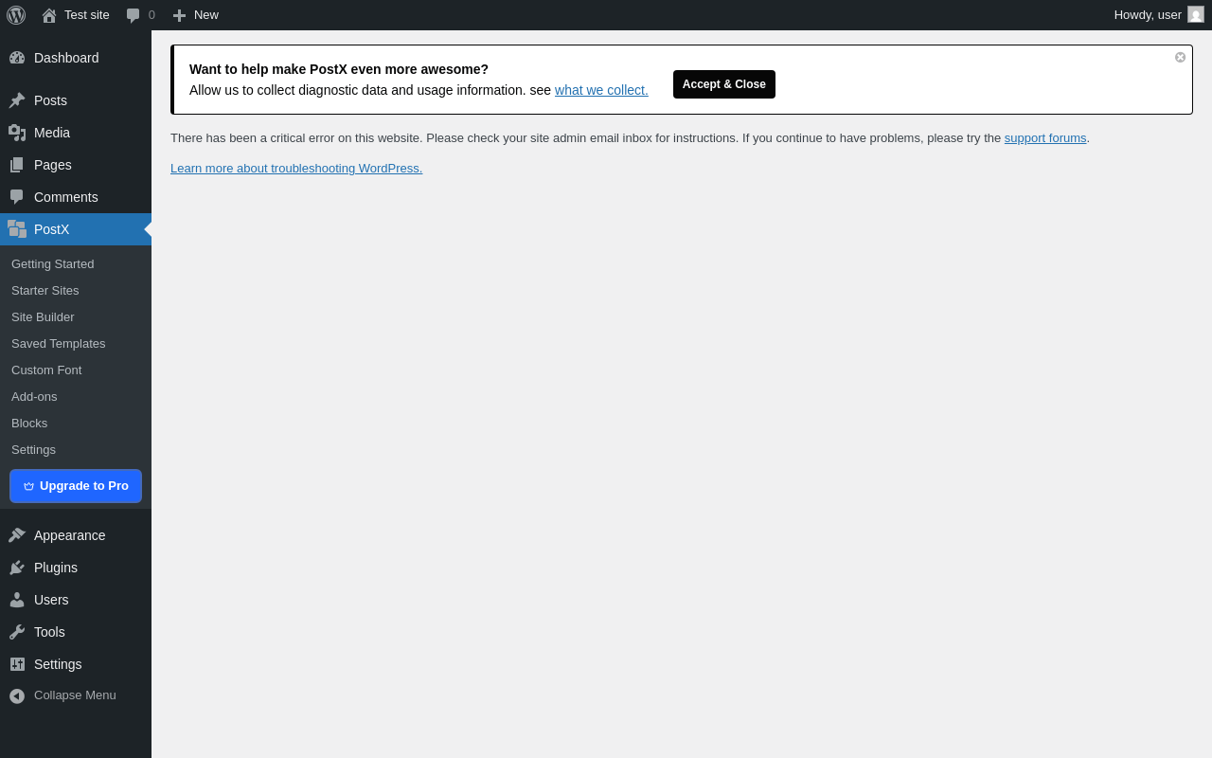Viewport: 1212px width, 758px height.
Task: Click 'Howdy, user' account text
Action: (1148, 15)
